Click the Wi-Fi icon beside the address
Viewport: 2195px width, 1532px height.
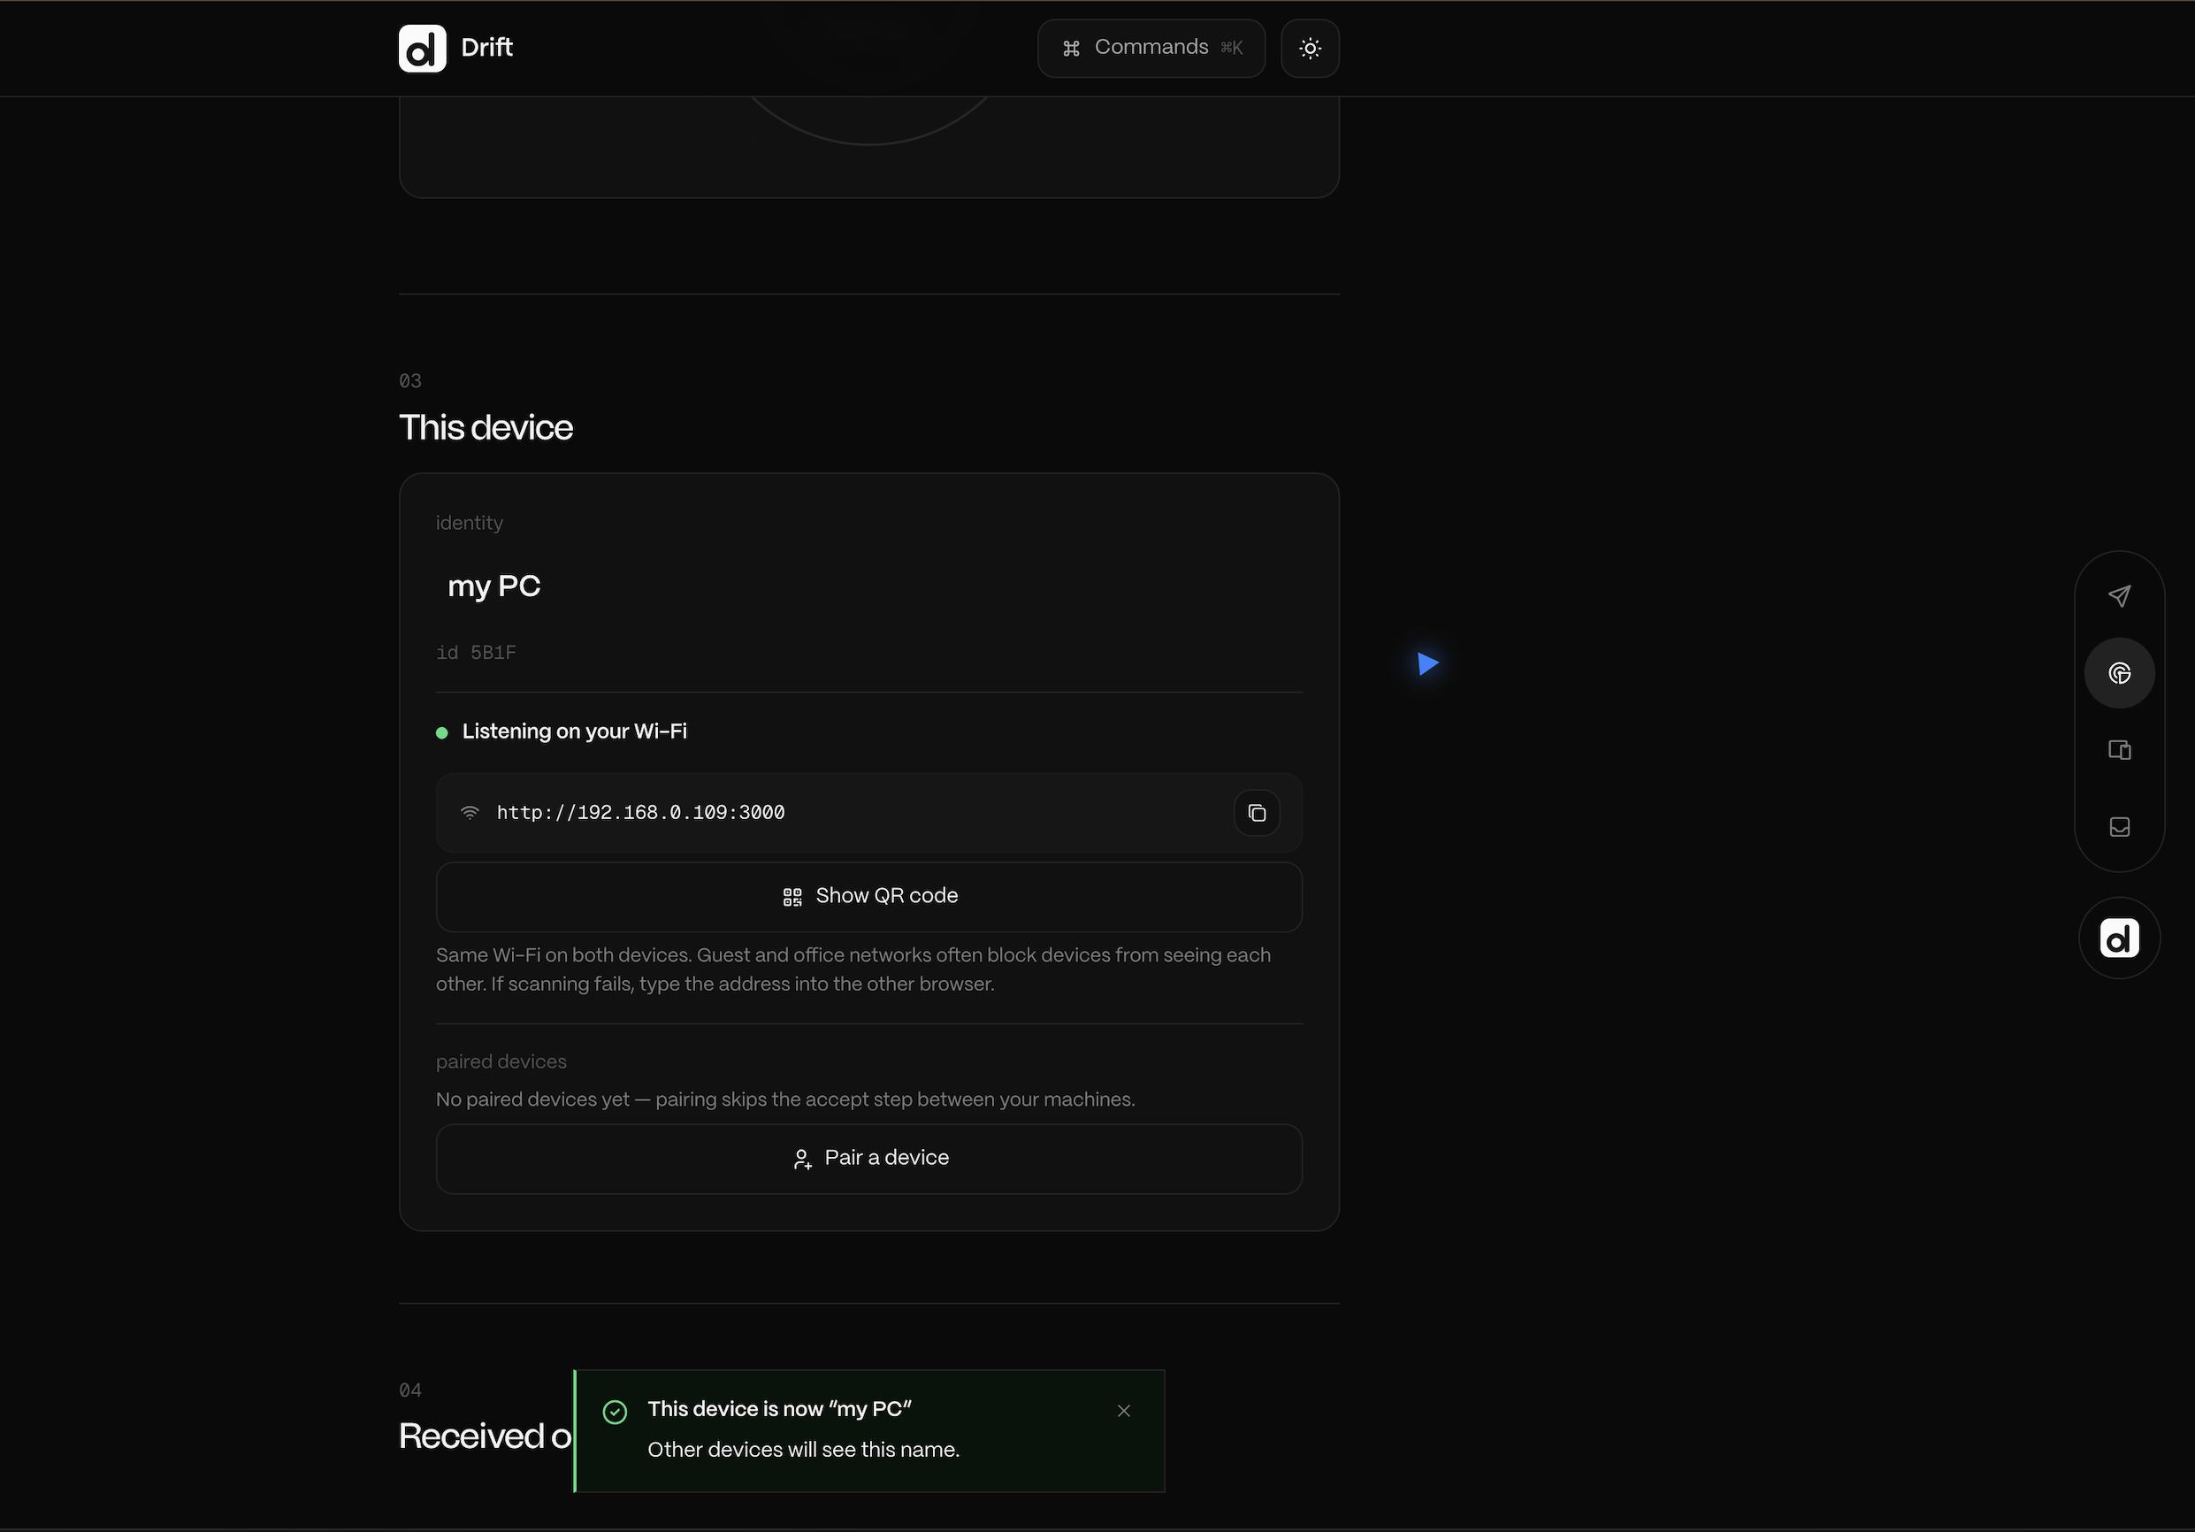[x=470, y=813]
